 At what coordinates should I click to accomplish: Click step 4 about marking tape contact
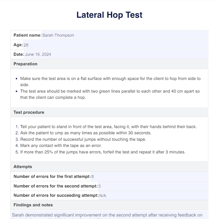(61, 146)
